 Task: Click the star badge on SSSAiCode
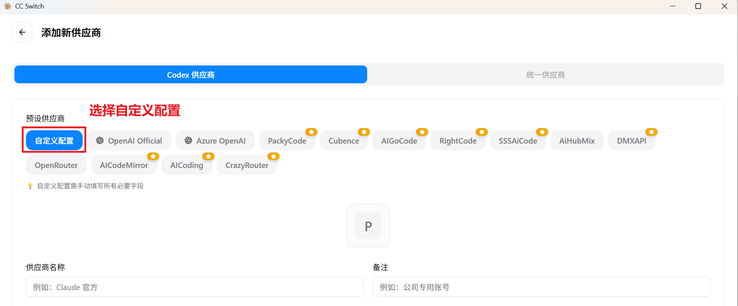(x=542, y=132)
